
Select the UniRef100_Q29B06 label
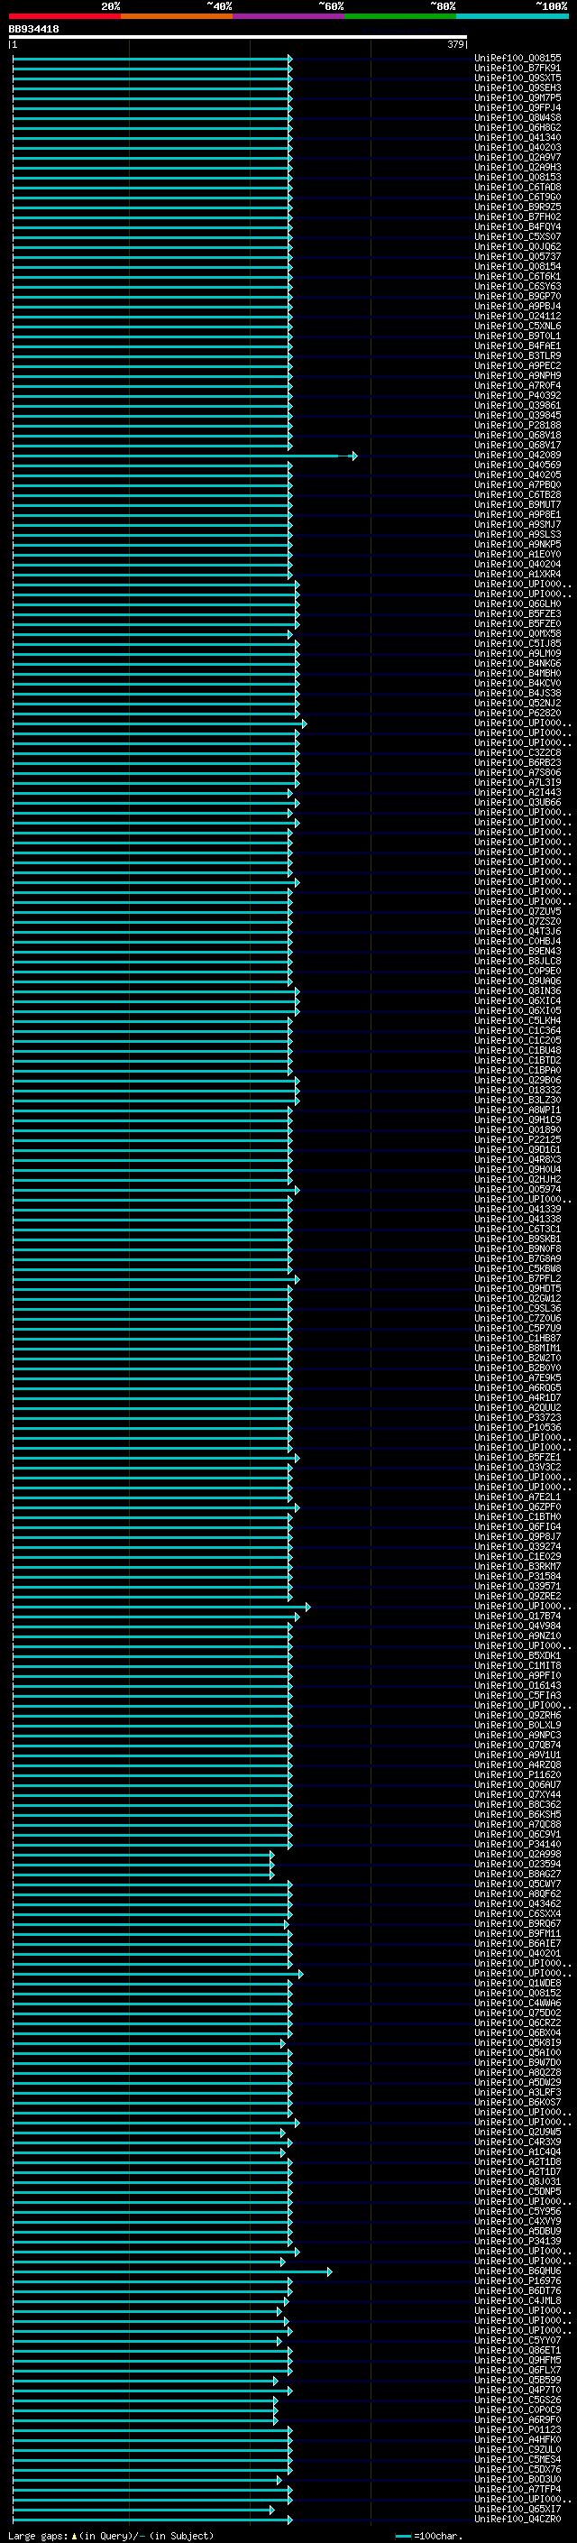pyautogui.click(x=517, y=1080)
